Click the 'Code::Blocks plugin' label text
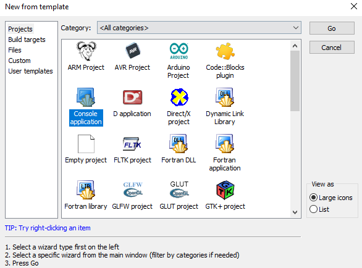362x268 pixels. pyautogui.click(x=225, y=72)
